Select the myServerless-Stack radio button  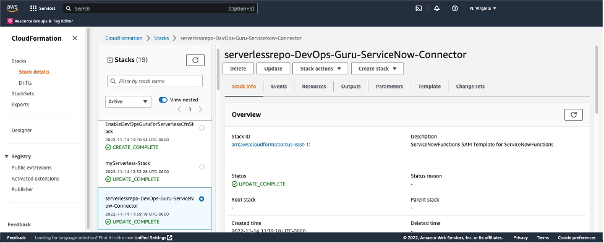202,167
